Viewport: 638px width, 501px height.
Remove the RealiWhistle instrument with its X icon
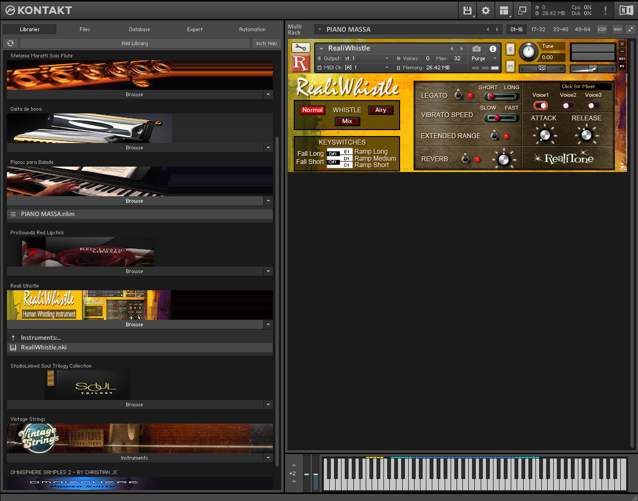pyautogui.click(x=622, y=44)
